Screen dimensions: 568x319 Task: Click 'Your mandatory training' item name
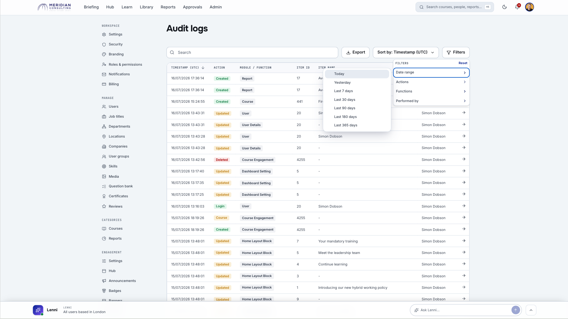click(x=338, y=241)
